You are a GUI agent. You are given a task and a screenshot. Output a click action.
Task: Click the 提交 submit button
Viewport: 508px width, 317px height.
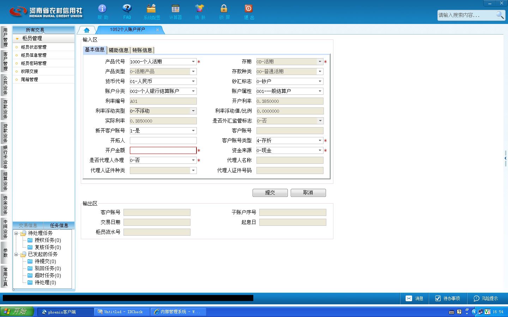coord(270,193)
